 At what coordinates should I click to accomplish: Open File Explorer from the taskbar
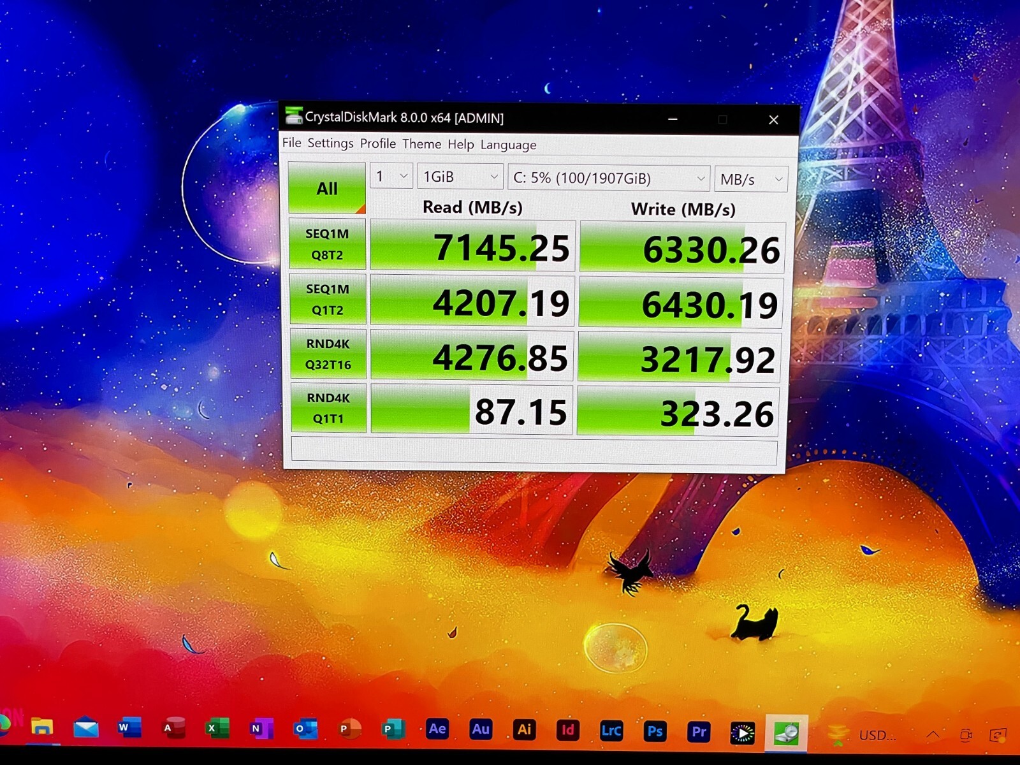[x=42, y=727]
